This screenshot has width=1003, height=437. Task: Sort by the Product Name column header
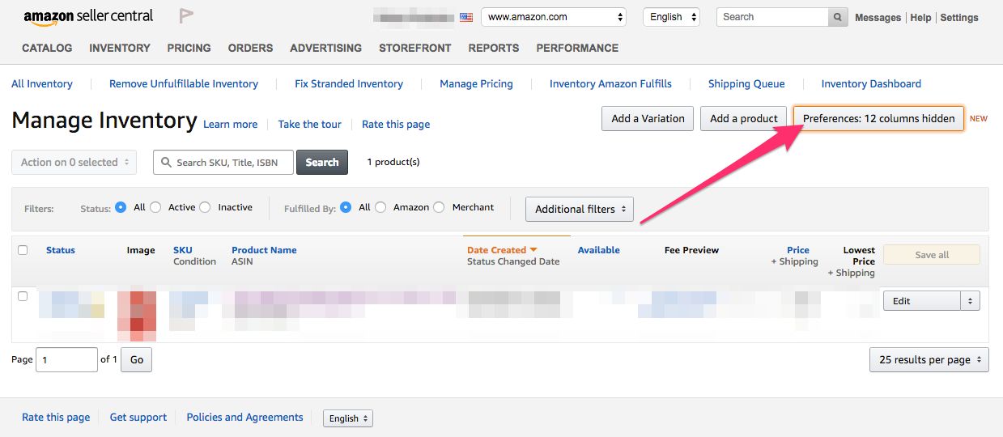(264, 250)
